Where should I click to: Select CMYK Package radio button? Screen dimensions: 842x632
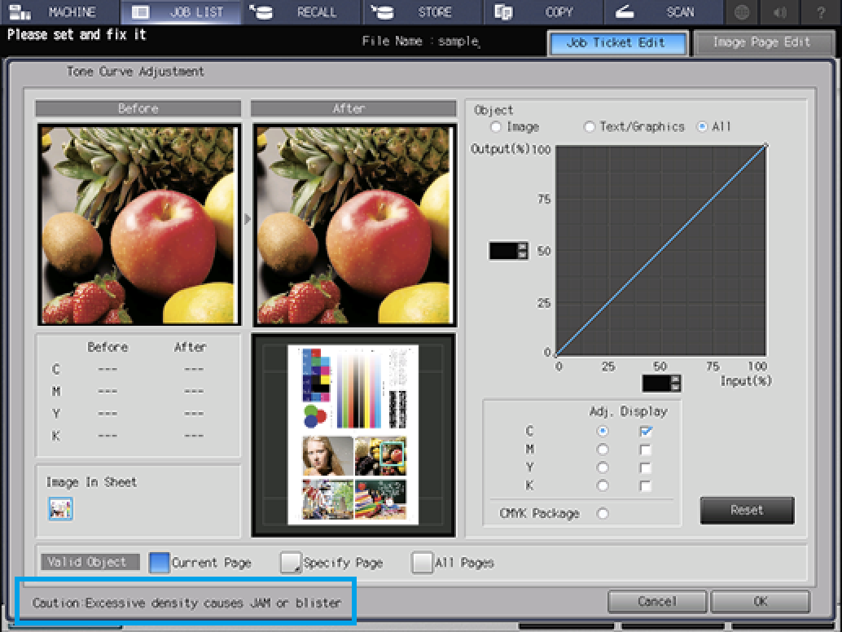click(x=603, y=514)
